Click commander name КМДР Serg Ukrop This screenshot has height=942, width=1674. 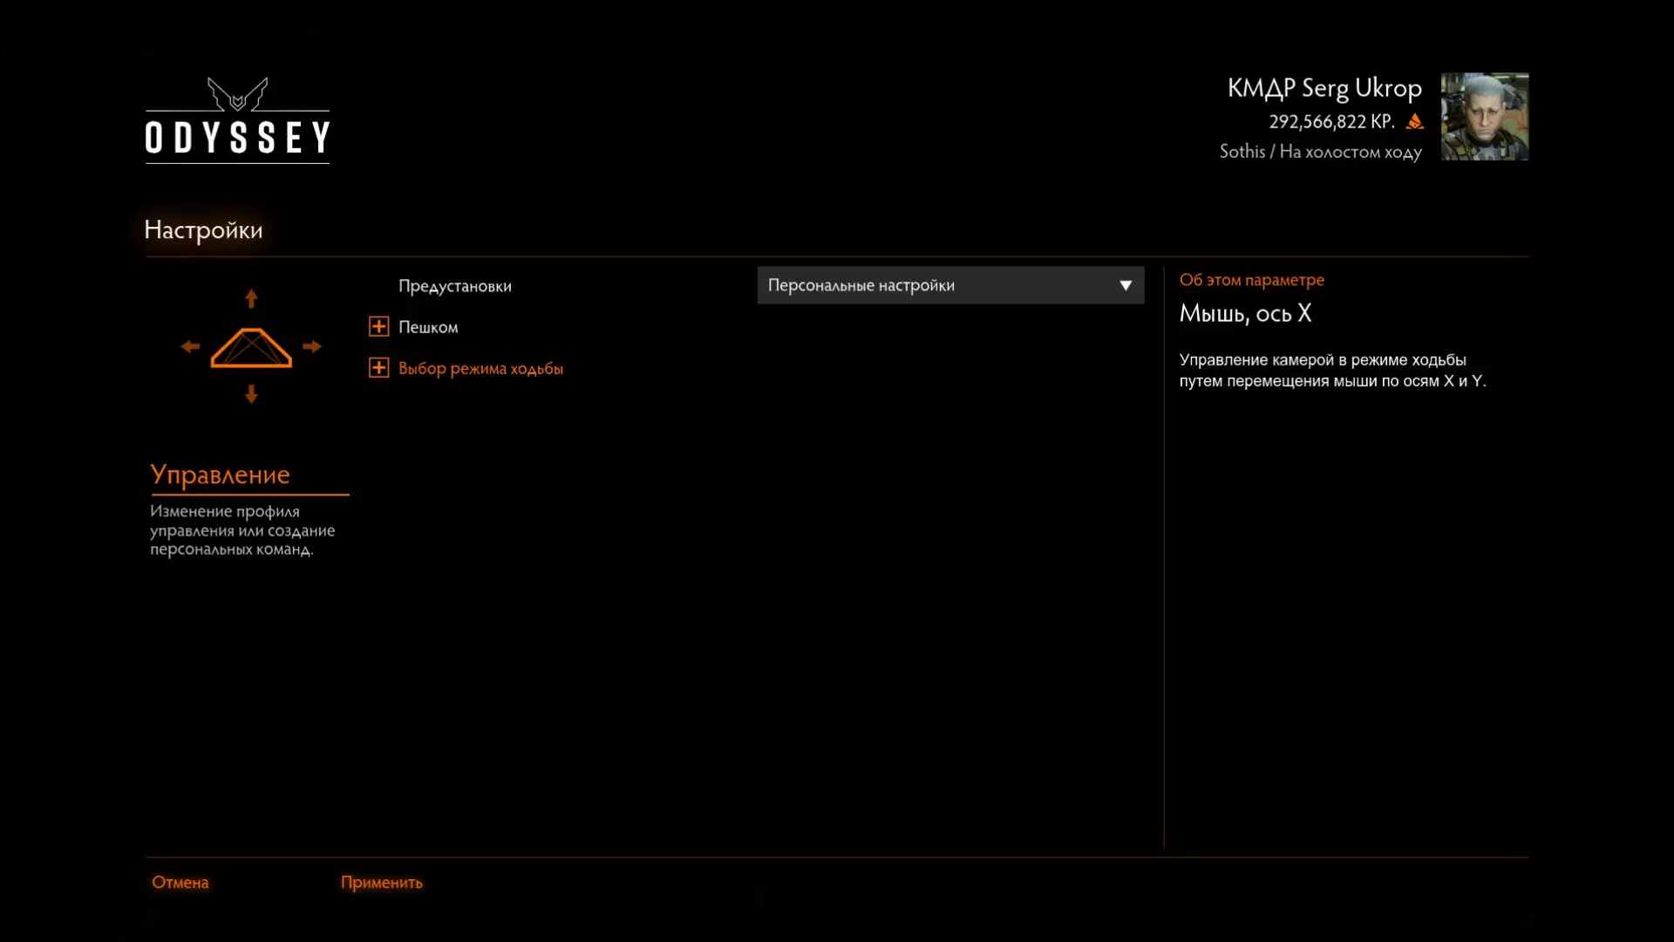tap(1324, 88)
